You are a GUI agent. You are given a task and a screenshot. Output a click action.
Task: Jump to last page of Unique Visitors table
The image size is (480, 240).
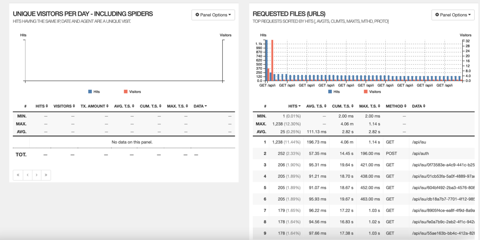pyautogui.click(x=46, y=175)
